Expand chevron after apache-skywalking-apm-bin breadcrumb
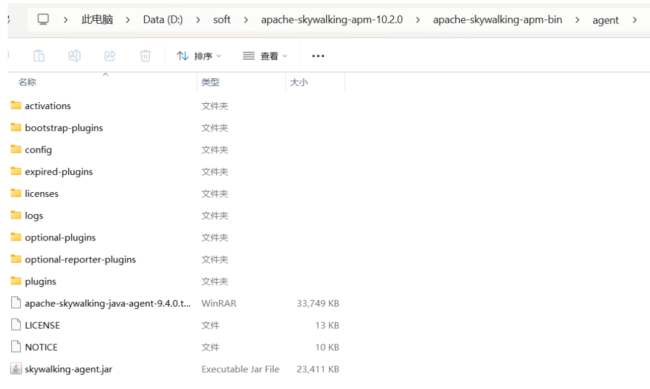Image resolution: width=650 pixels, height=389 pixels. [x=577, y=20]
